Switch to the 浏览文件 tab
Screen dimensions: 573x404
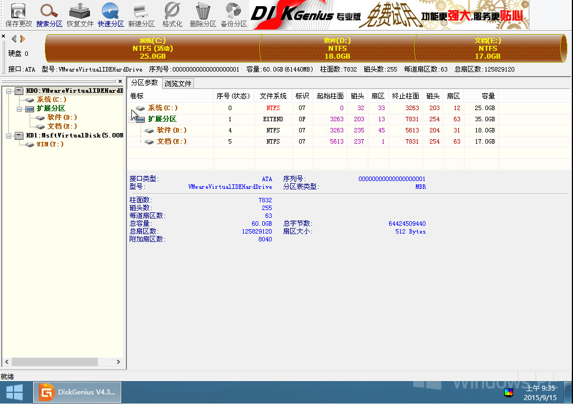click(178, 83)
